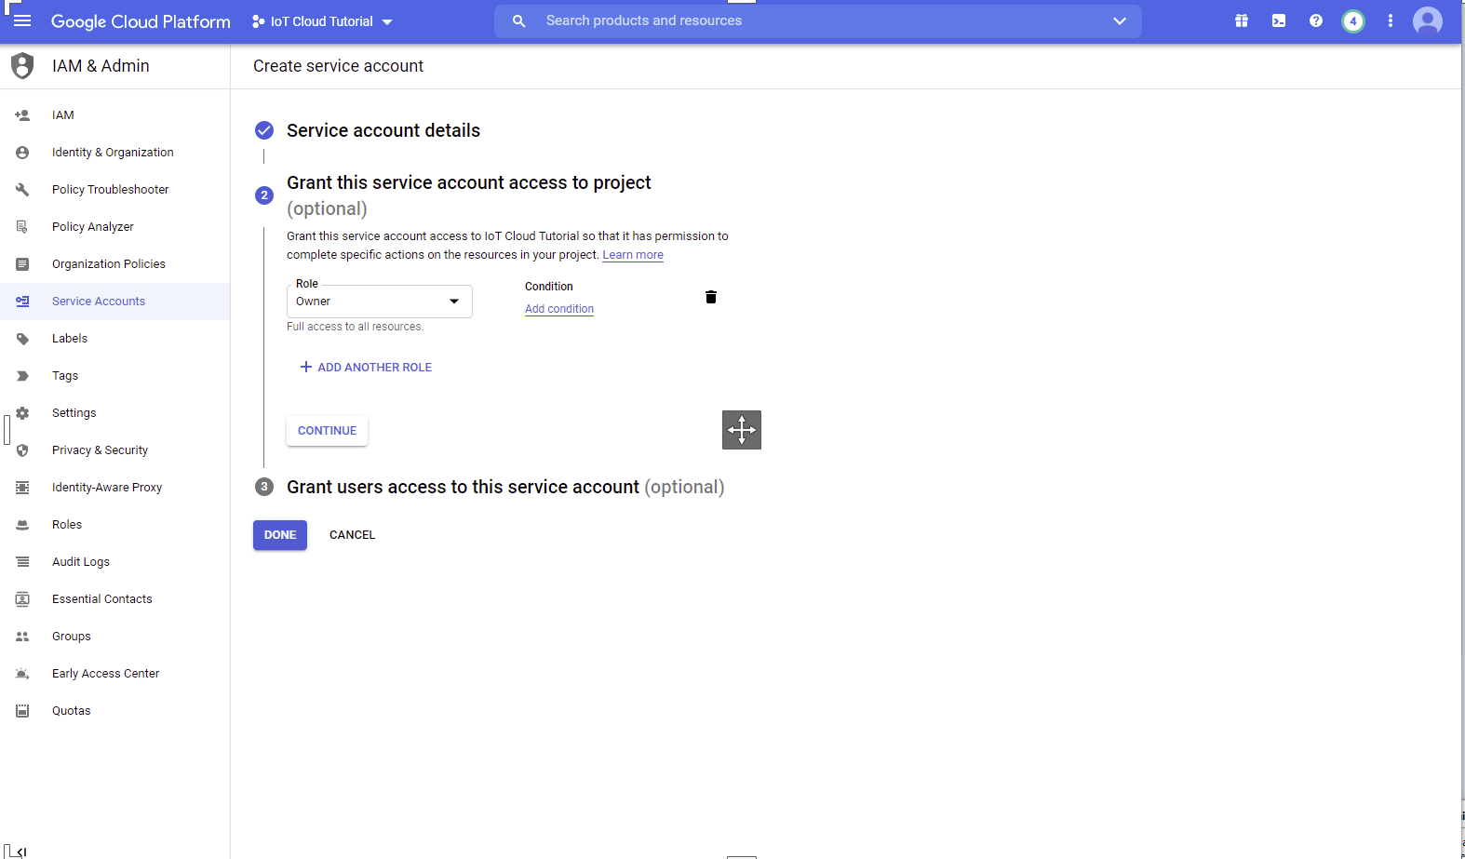Click the gift free trial icon

coord(1242,20)
